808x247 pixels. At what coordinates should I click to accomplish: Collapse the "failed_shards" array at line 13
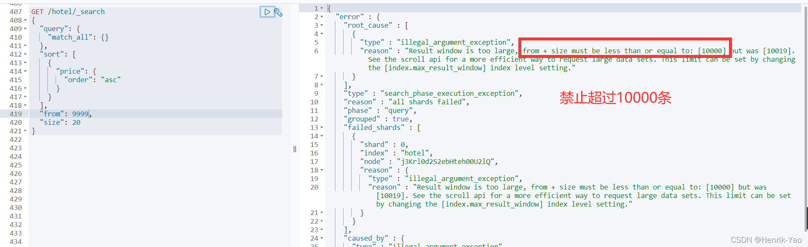click(322, 127)
